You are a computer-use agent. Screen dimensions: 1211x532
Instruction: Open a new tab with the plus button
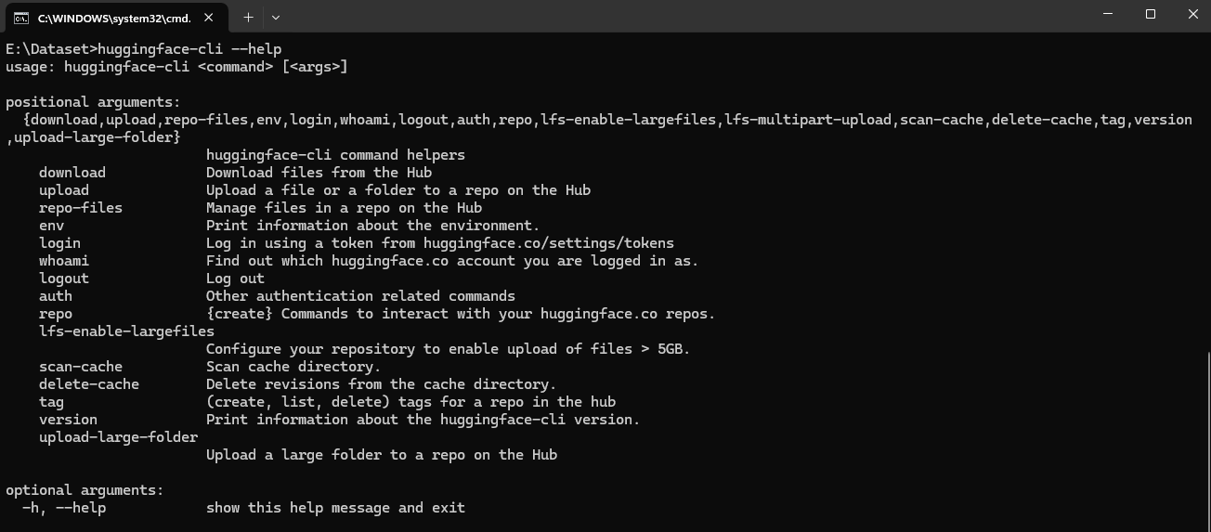pos(248,17)
